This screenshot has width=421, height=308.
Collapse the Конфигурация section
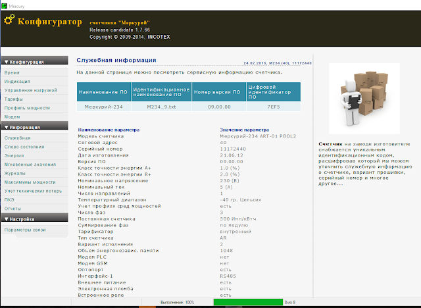(35, 61)
